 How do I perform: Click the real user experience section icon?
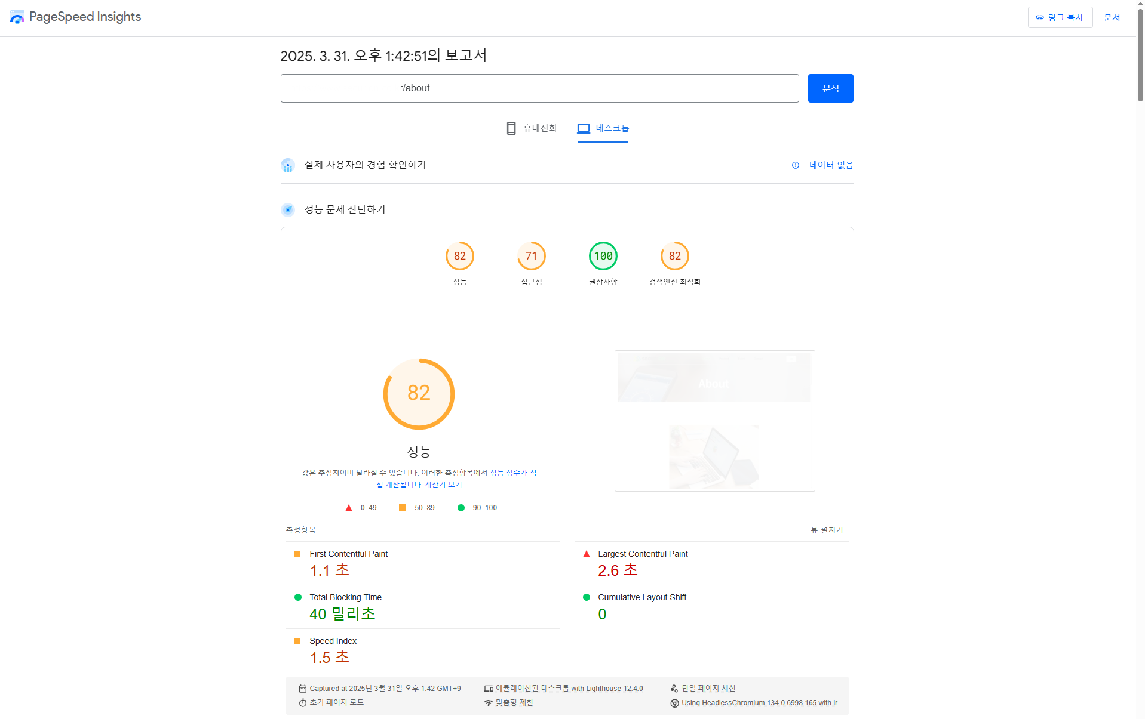click(288, 165)
